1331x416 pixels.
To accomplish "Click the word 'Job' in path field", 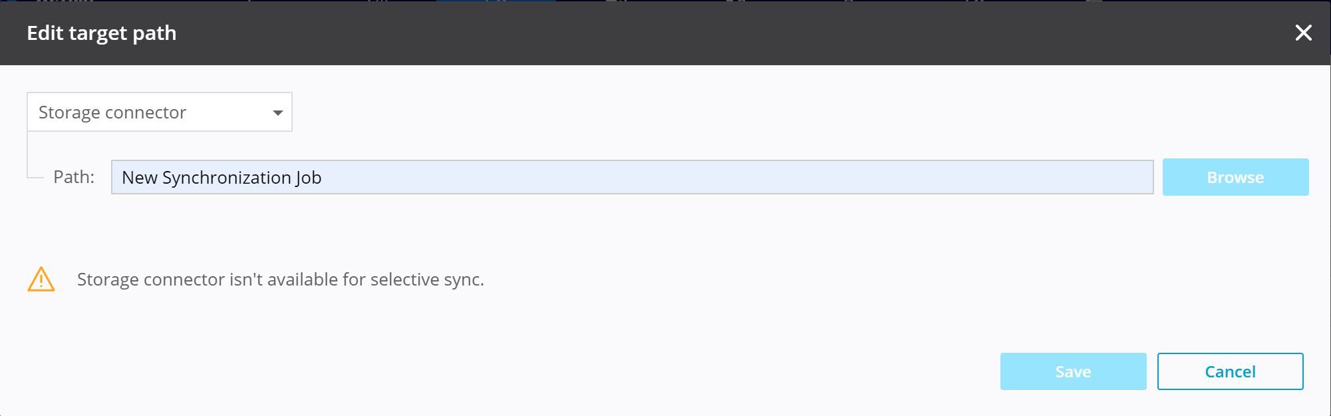I will (x=309, y=178).
